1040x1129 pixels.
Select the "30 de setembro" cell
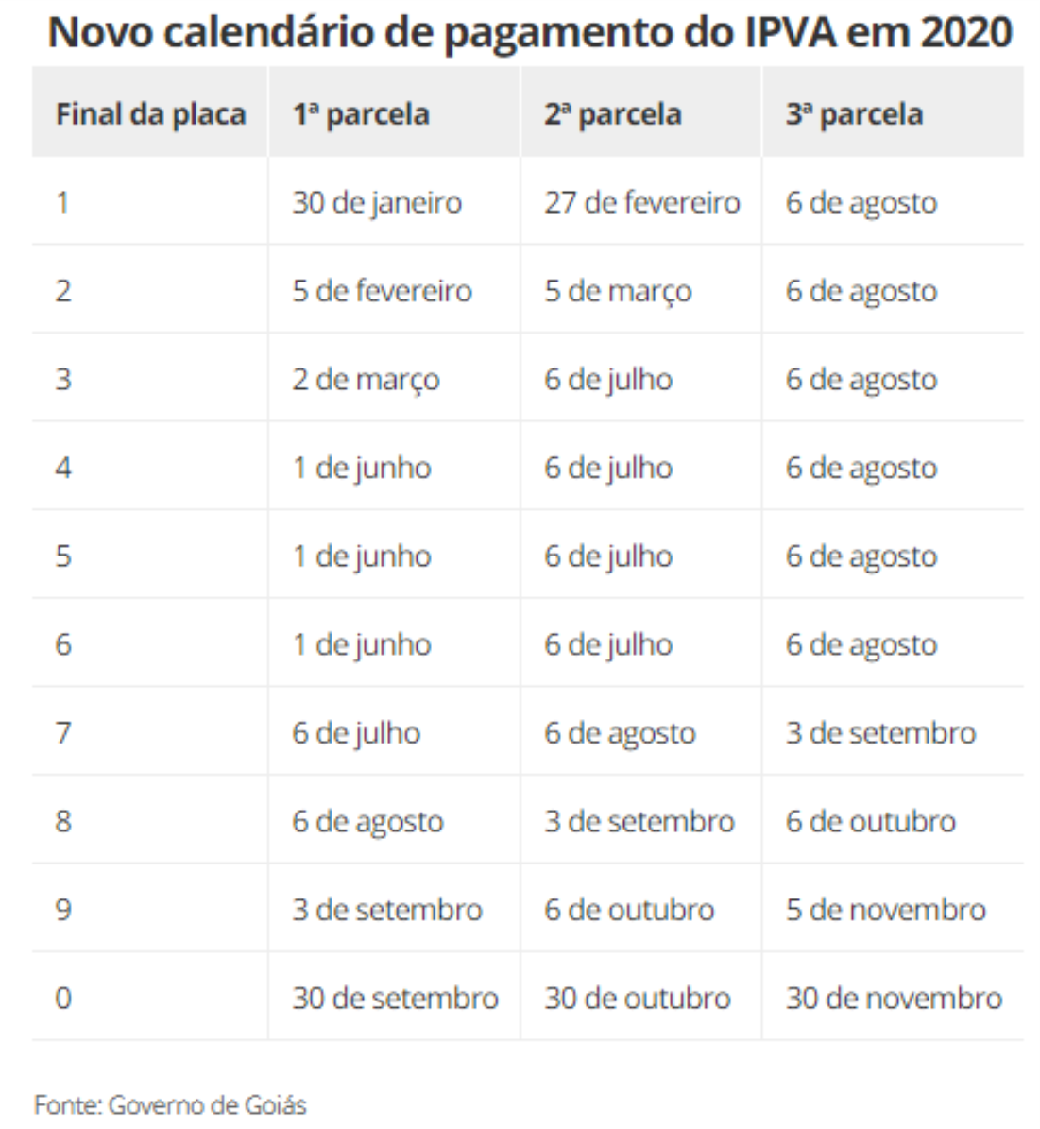click(395, 998)
